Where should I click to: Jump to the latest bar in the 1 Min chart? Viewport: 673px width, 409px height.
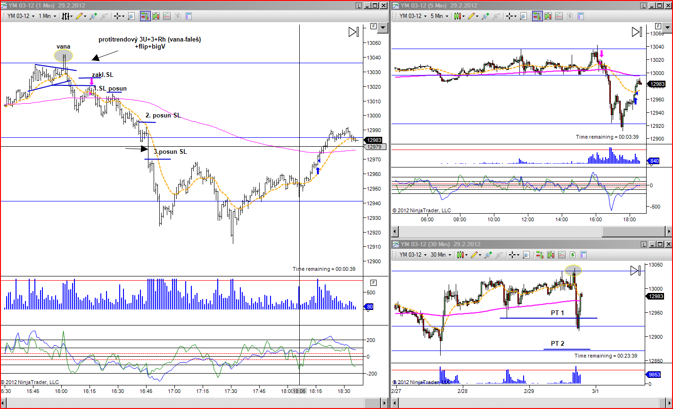[x=353, y=32]
